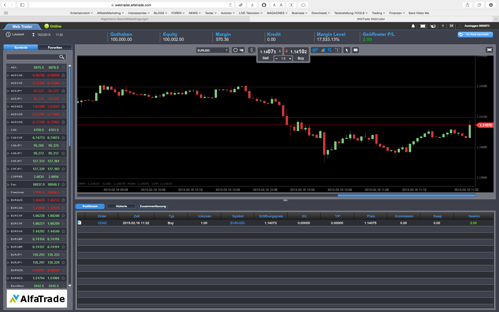Viewport: 499px width, 312px height.
Task: Expand the AUDJPY row arrow
Action: click(8, 91)
